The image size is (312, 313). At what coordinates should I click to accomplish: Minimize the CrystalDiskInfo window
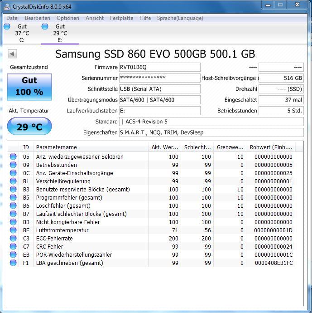point(268,5)
